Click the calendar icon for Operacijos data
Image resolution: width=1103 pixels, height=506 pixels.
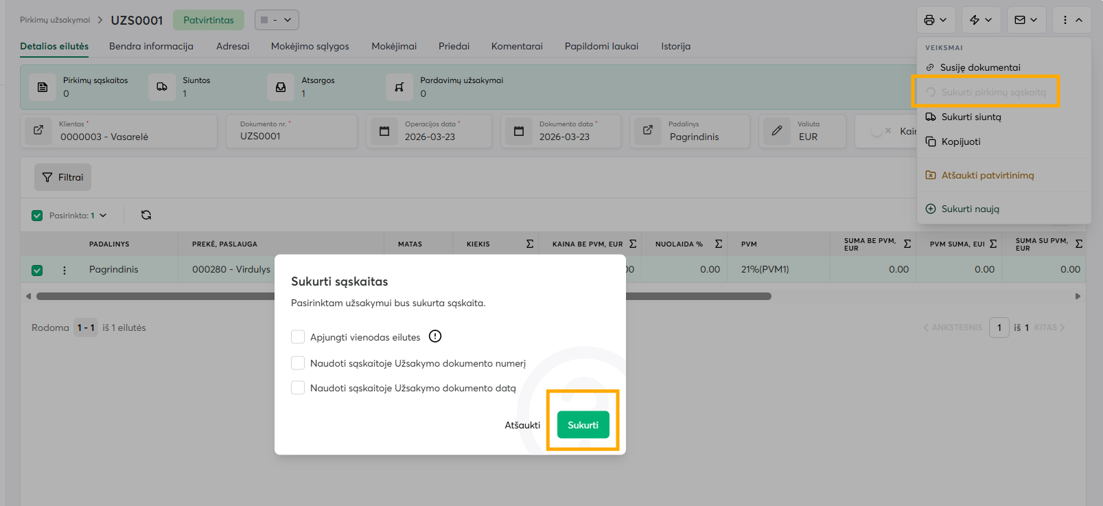click(x=384, y=130)
